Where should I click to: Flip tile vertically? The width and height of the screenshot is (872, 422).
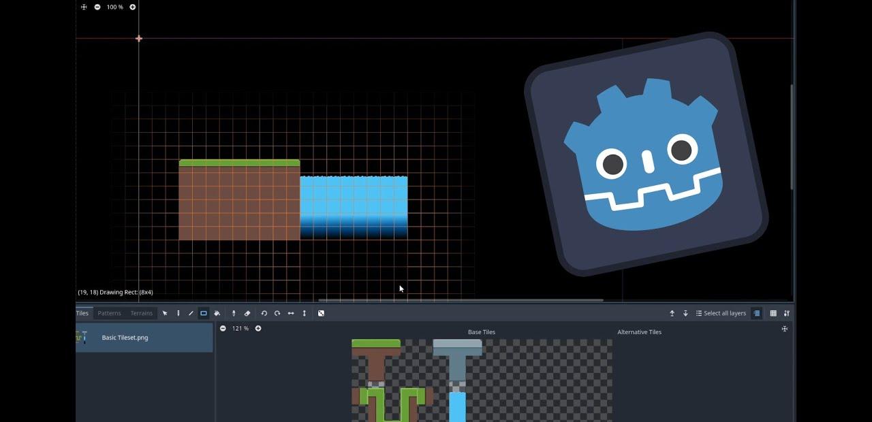tap(305, 313)
